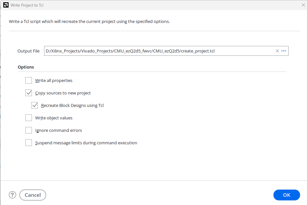
Task: Click the 'Write object values' label text
Action: coord(54,118)
